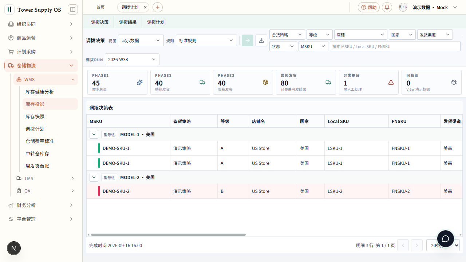Click the PHASE2 truck icon

(202, 83)
